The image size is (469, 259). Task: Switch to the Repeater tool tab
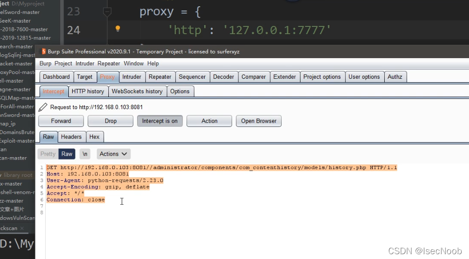pyautogui.click(x=160, y=77)
